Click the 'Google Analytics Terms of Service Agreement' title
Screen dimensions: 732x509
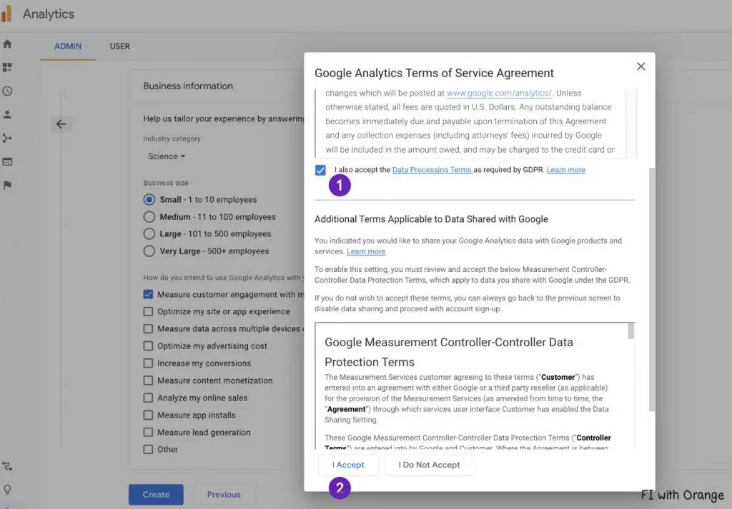tap(434, 74)
